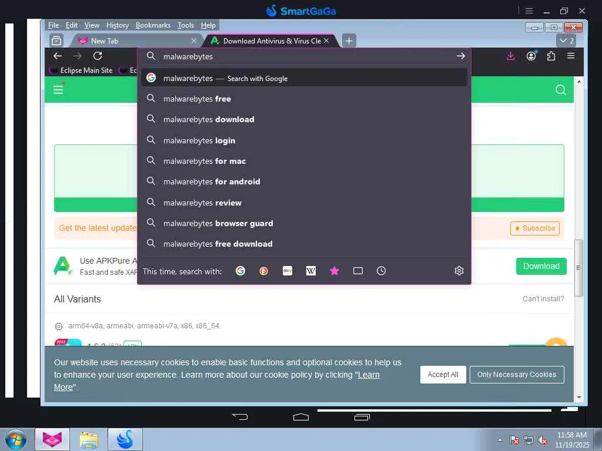602x451 pixels.
Task: Search bookmarks with the pink star icon
Action: tap(335, 271)
